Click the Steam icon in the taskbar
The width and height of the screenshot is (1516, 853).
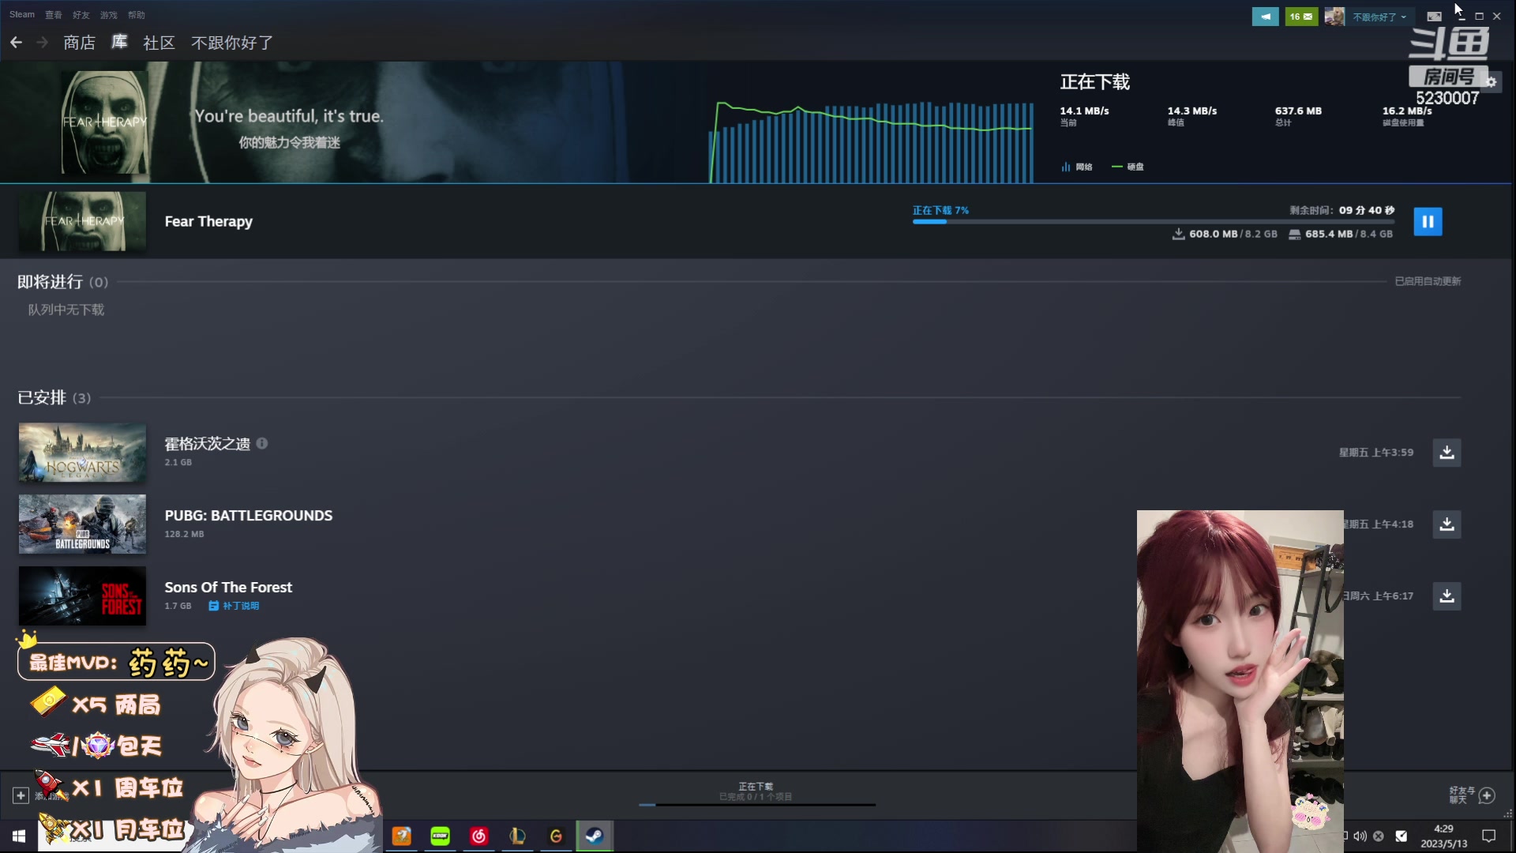pyautogui.click(x=595, y=836)
